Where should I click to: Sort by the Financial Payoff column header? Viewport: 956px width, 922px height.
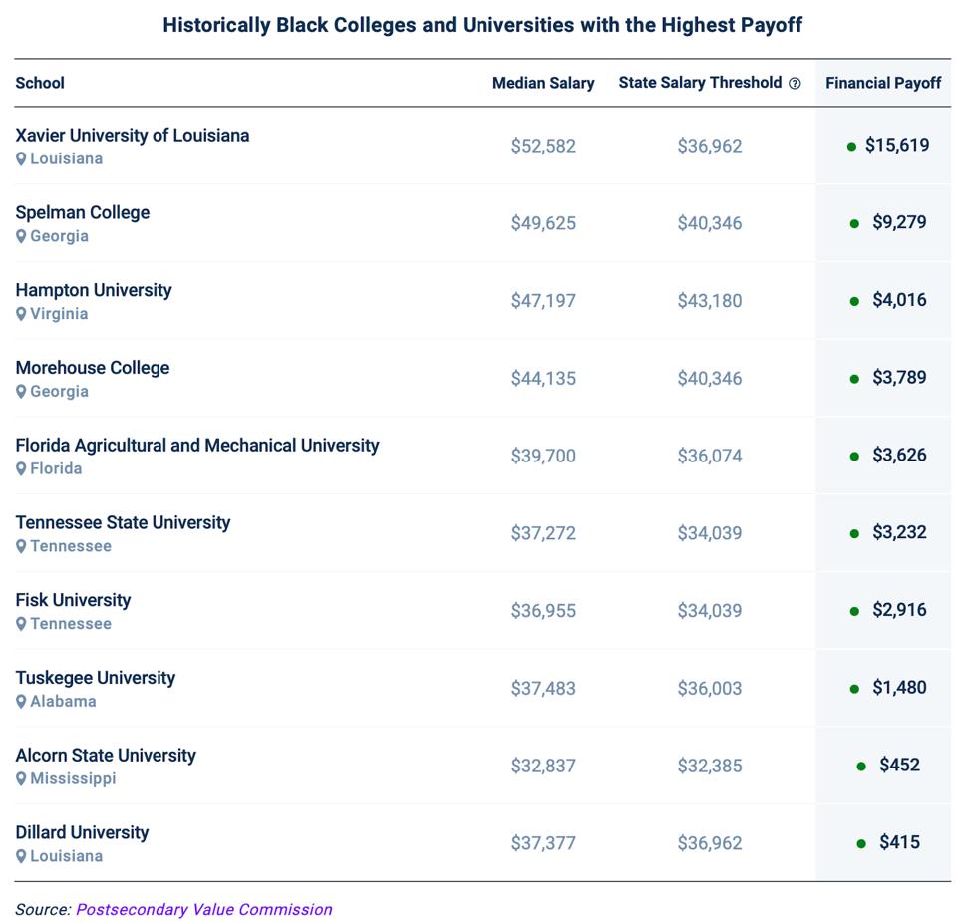(883, 84)
